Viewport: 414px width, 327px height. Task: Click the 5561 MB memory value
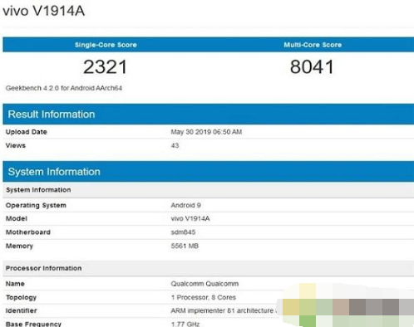[185, 246]
